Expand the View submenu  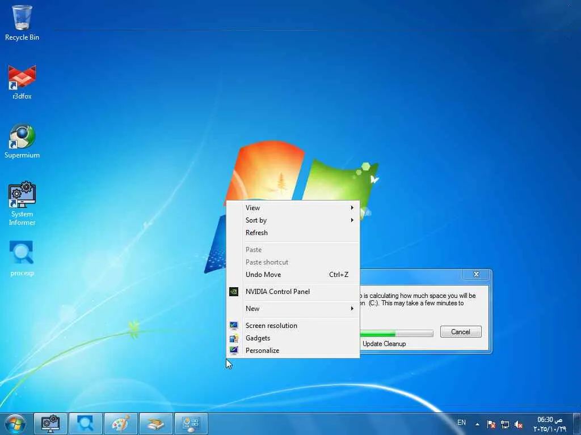click(293, 208)
